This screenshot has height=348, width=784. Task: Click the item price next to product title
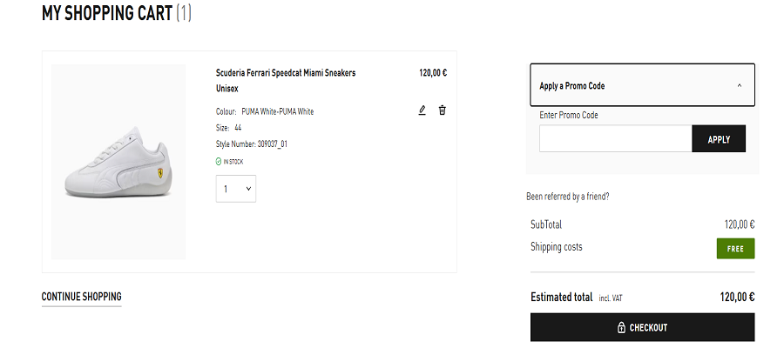click(x=433, y=73)
